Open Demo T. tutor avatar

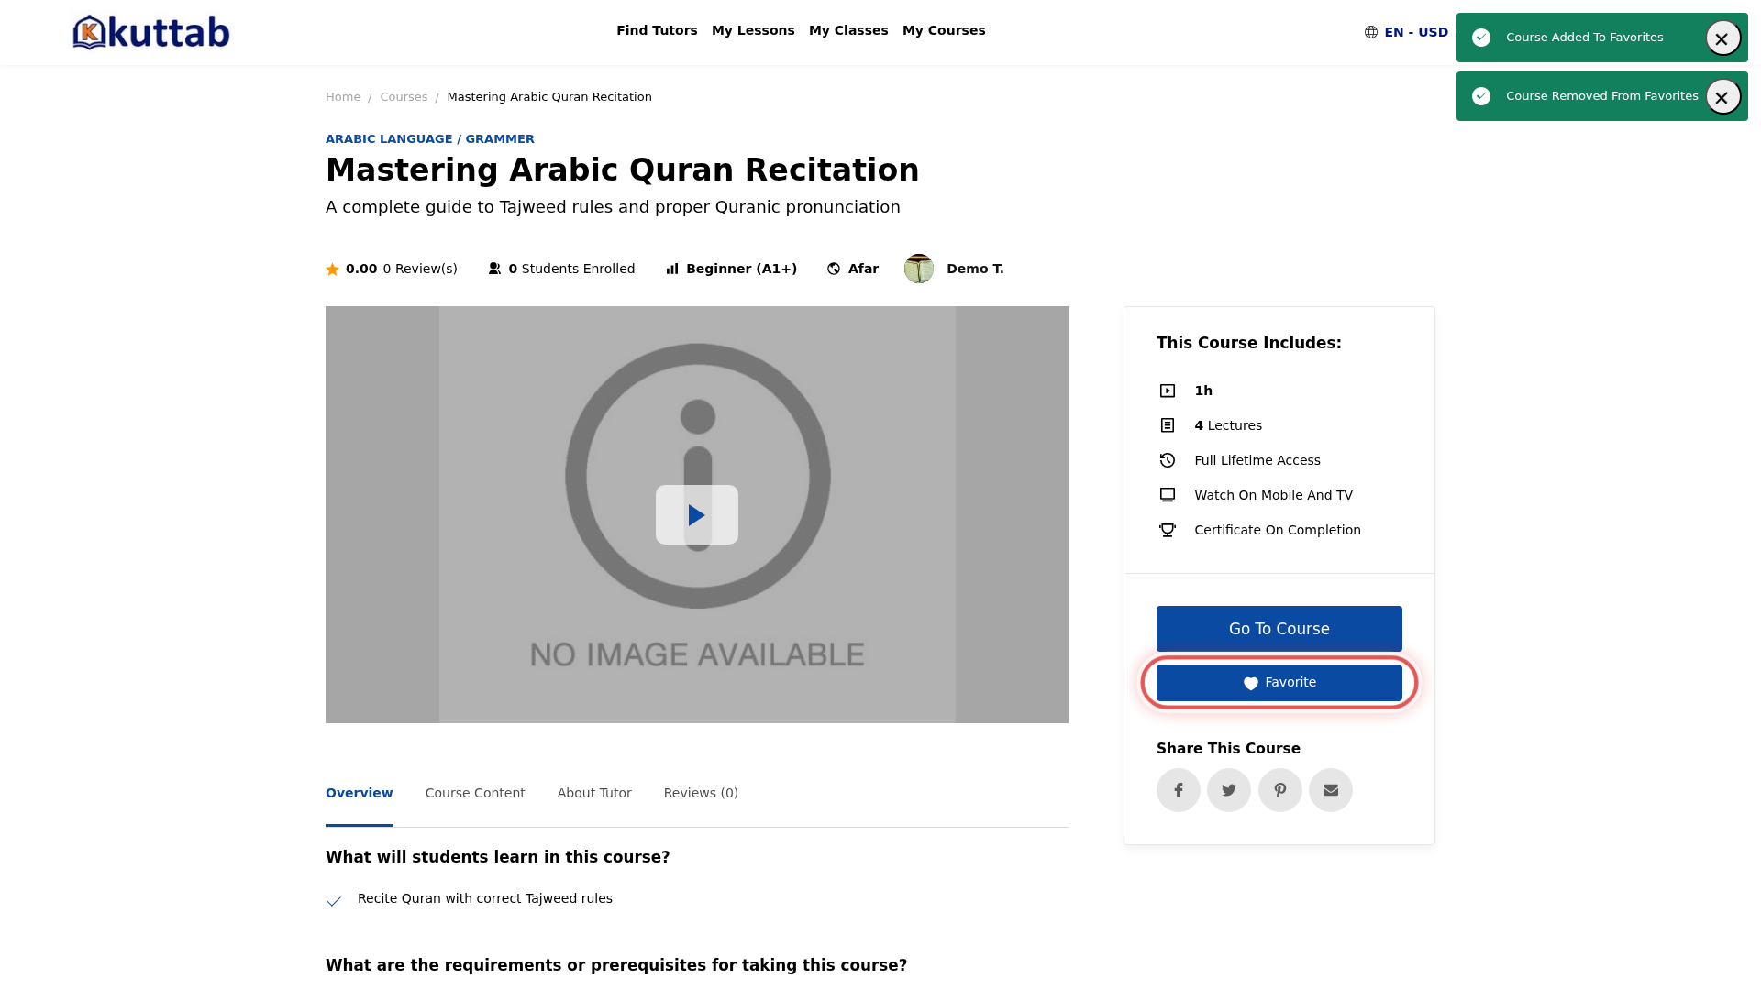click(919, 269)
